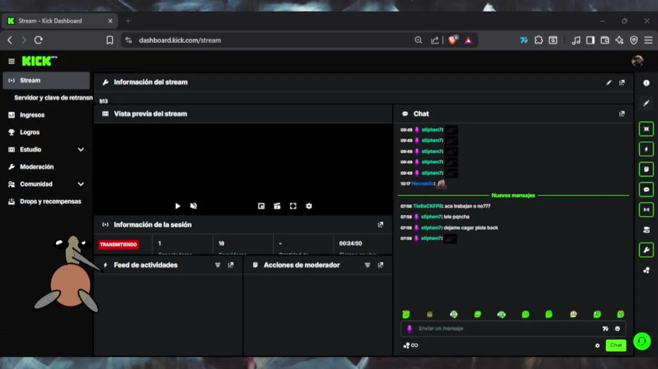Viewport: 658px width, 369px height.
Task: Open chat settings gear icon
Action: 598,345
